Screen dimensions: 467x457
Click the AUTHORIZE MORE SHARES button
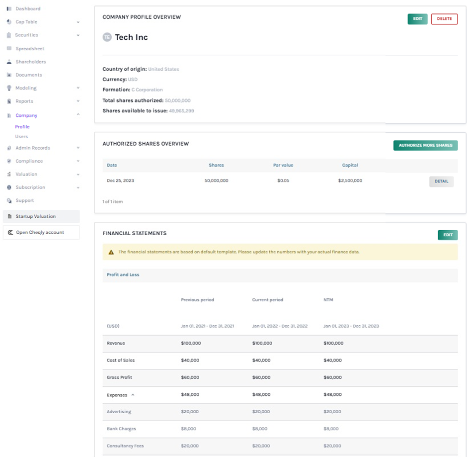tap(425, 145)
